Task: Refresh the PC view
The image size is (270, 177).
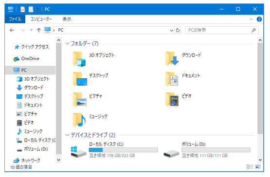Action: [178, 30]
